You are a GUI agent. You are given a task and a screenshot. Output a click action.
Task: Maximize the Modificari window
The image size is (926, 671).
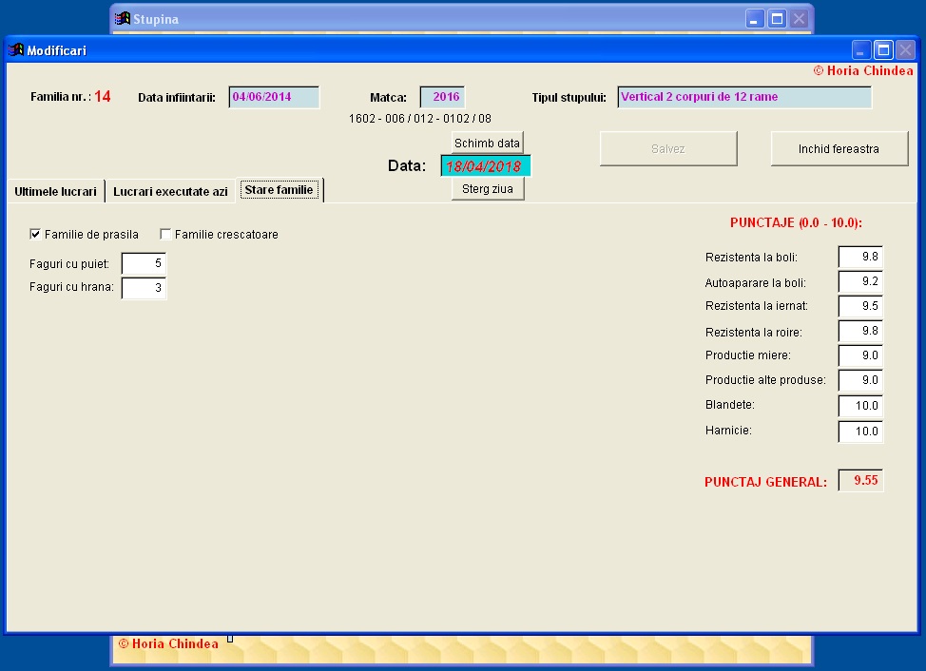883,50
